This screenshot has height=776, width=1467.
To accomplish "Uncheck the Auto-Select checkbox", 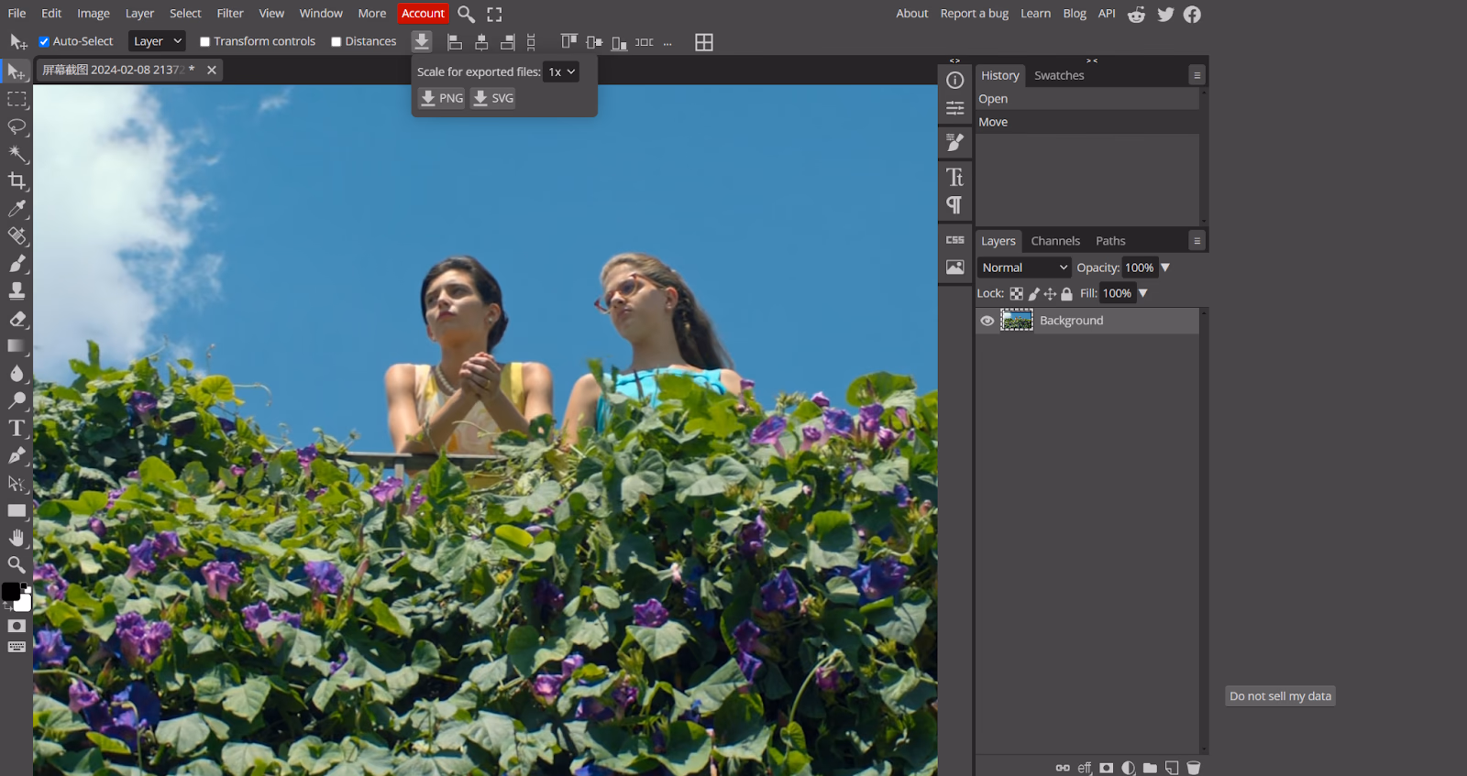I will pos(44,41).
